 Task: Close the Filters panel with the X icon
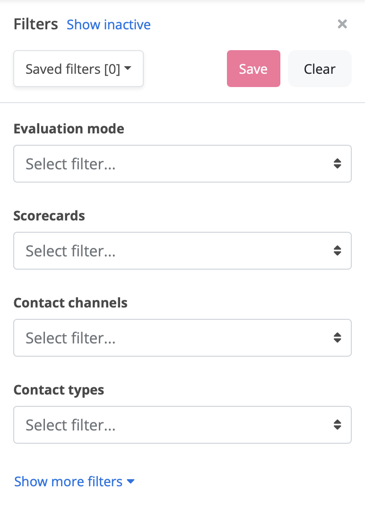point(342,24)
